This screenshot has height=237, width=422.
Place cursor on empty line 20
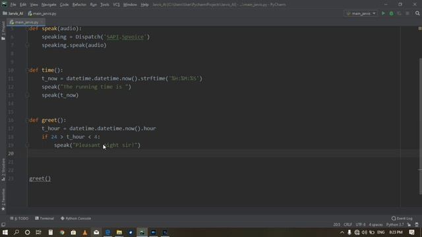(x=214, y=153)
